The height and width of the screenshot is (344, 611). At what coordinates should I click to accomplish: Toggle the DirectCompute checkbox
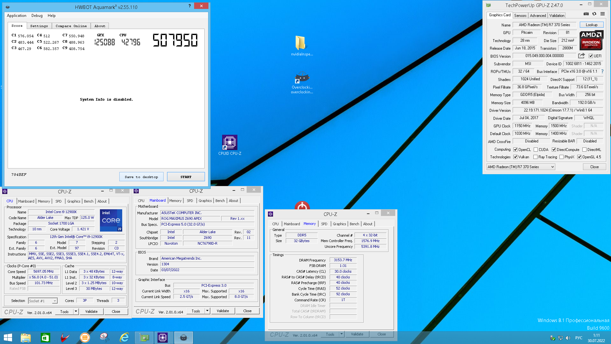tap(554, 150)
